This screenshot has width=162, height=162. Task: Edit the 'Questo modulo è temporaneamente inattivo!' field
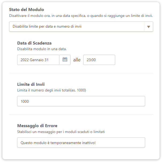[81, 142]
